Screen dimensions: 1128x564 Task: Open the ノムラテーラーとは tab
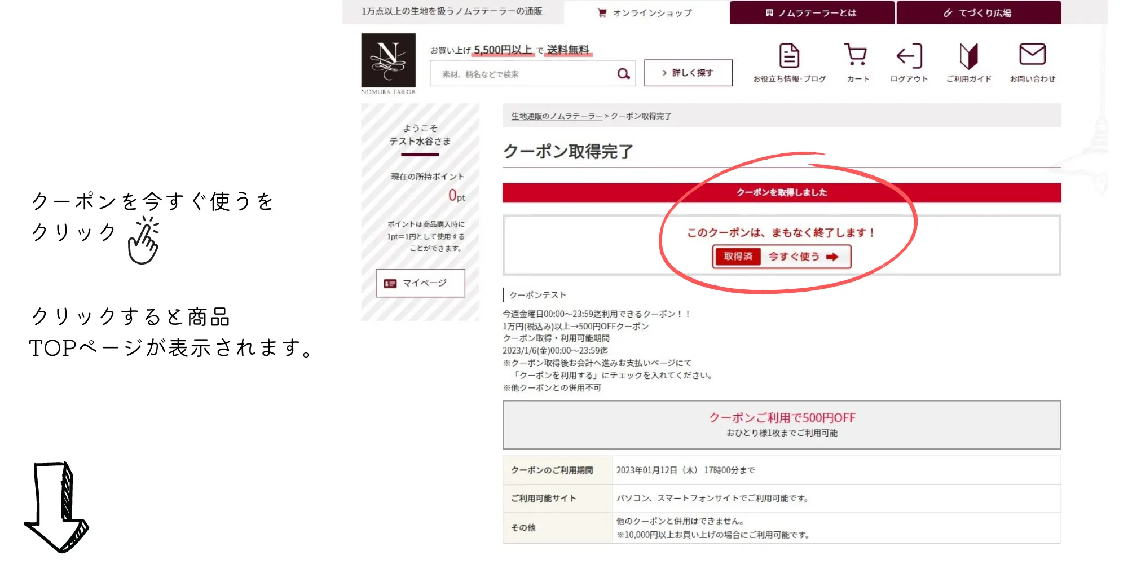click(x=811, y=12)
